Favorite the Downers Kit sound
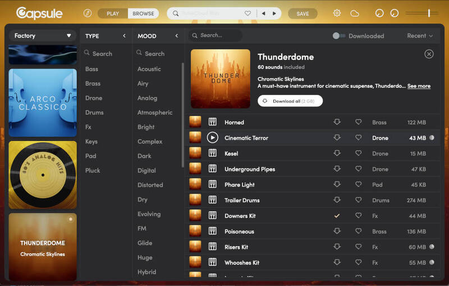The height and width of the screenshot is (286, 449). (x=358, y=215)
